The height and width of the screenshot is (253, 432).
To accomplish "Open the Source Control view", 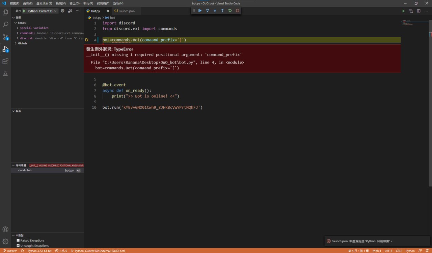I will tap(5, 37).
